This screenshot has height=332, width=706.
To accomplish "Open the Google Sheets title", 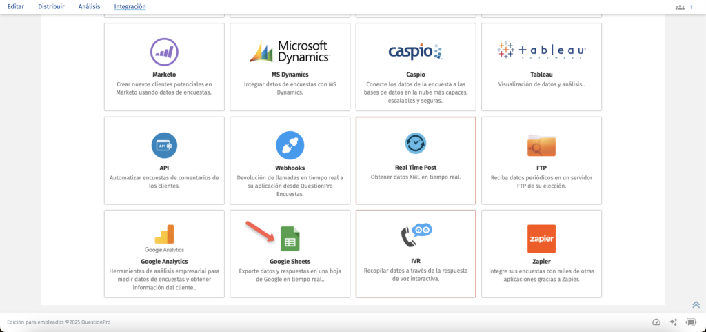I will pyautogui.click(x=290, y=262).
